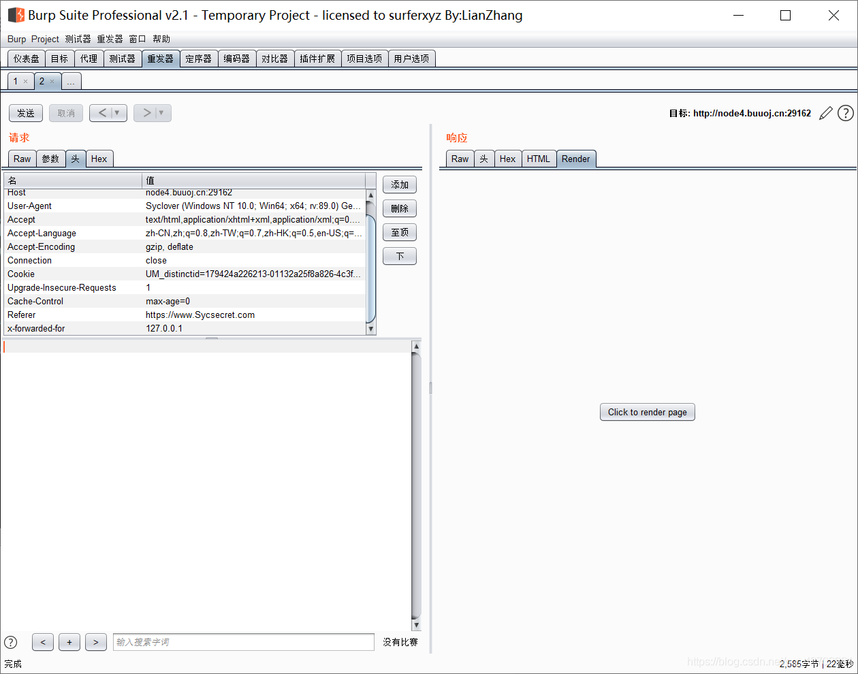Screen dimensions: 858x674
Task: Click the 名 column header
Action: pos(73,180)
